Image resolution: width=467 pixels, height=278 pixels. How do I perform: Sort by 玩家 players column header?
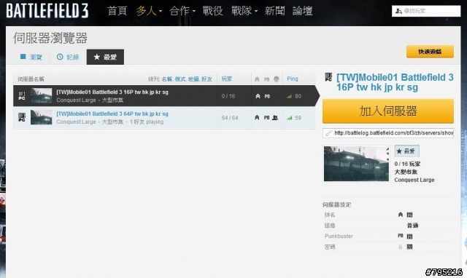[227, 79]
